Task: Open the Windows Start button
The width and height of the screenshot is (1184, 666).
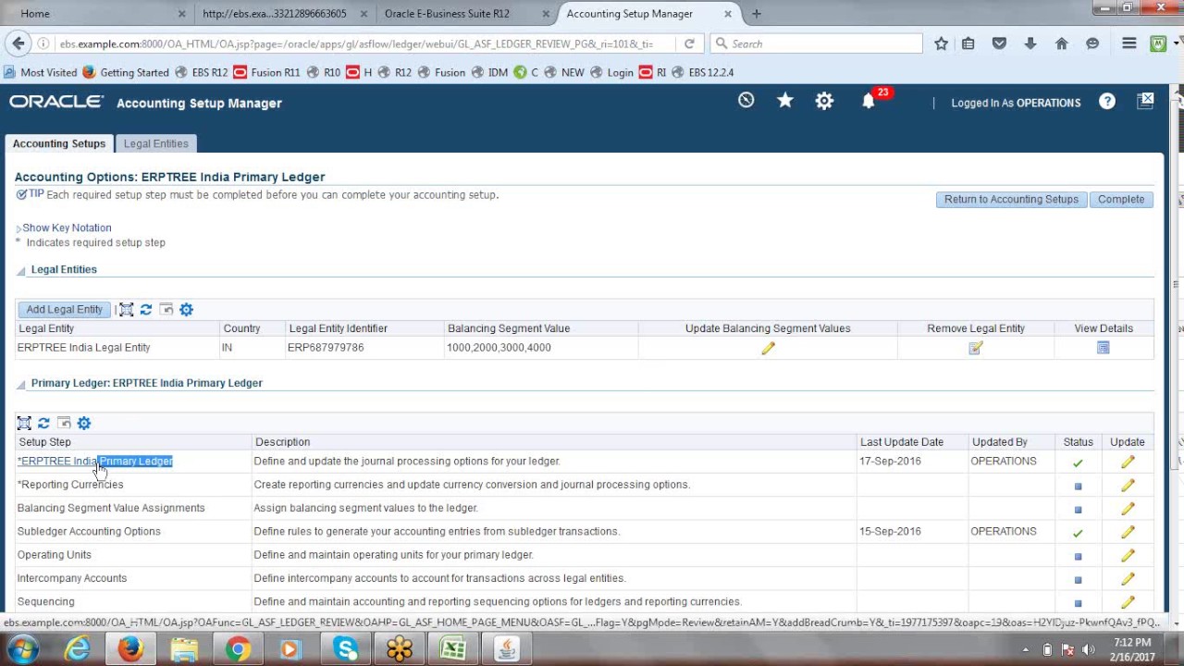Action: click(24, 649)
